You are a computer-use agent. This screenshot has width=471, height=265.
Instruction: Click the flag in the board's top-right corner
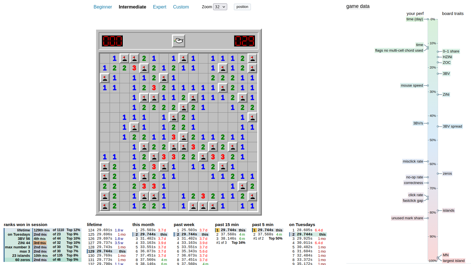click(x=252, y=58)
